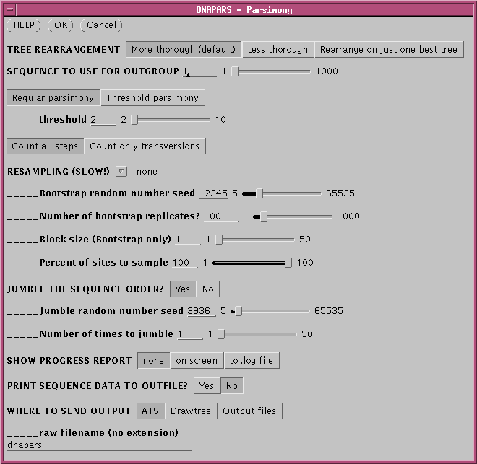Click the threshold value field
The height and width of the screenshot is (464, 477).
coord(103,120)
